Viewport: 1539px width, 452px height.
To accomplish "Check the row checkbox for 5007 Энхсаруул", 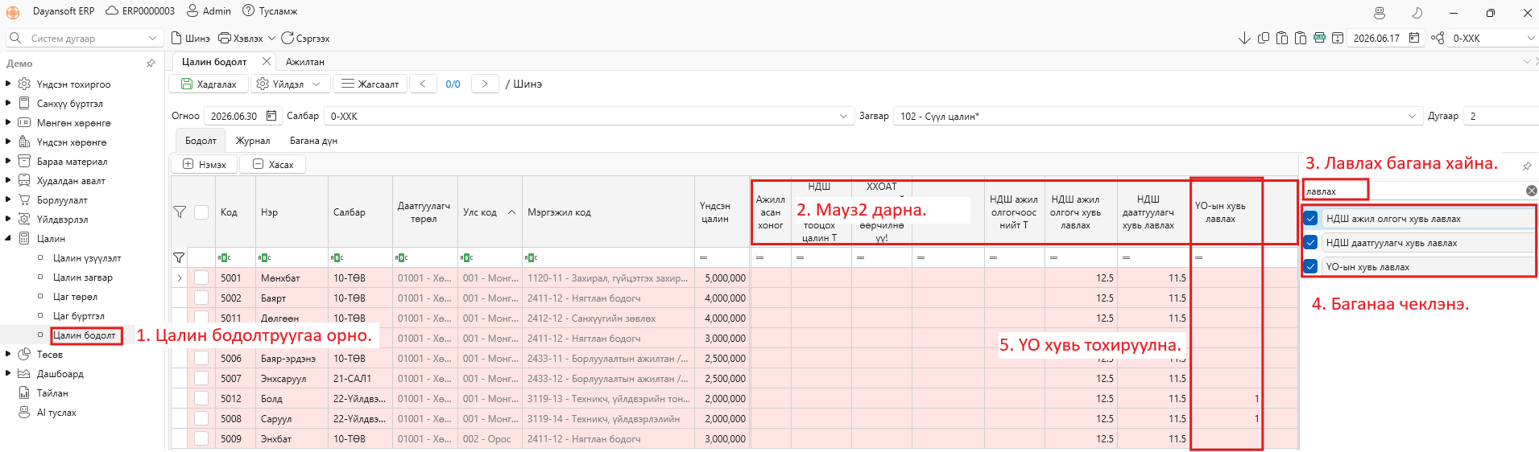I will 201,378.
